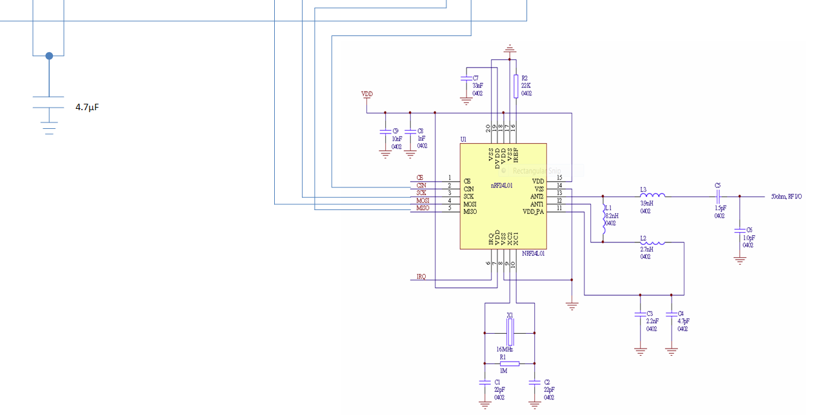Select the R1 resistor symbol
Viewport: 818px width, 415px height.
(510, 363)
